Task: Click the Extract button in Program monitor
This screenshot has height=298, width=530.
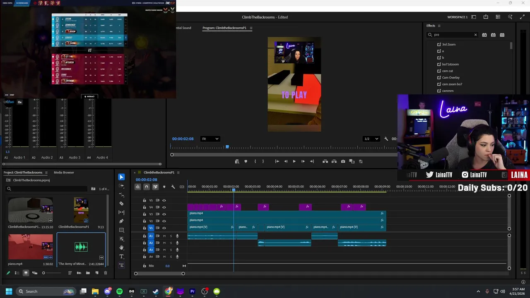Action: click(334, 161)
